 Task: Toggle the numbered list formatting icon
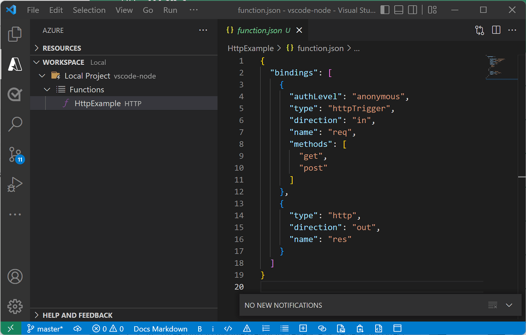266,328
